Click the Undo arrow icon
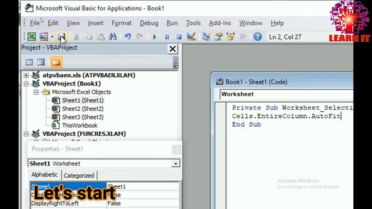The image size is (372, 209). coord(128,37)
